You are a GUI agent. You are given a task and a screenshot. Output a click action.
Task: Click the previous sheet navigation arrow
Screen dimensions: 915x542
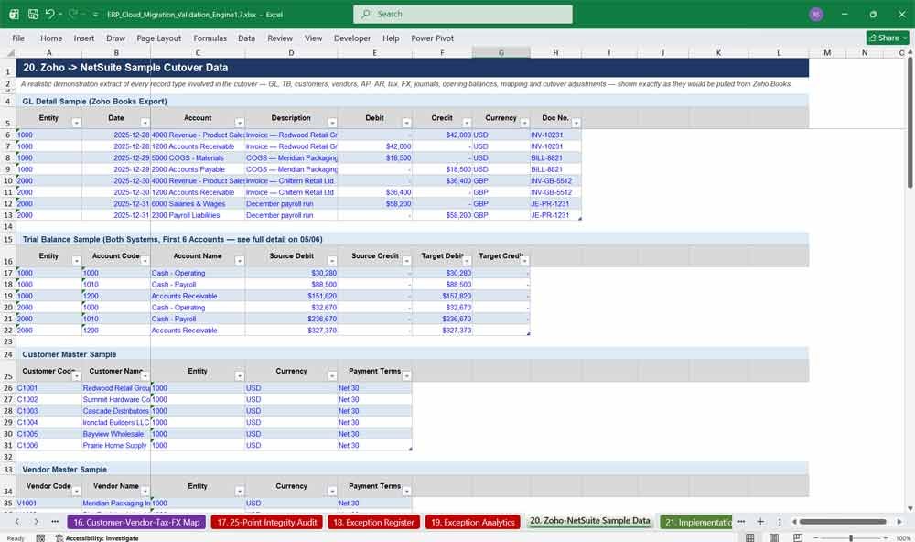pyautogui.click(x=16, y=522)
